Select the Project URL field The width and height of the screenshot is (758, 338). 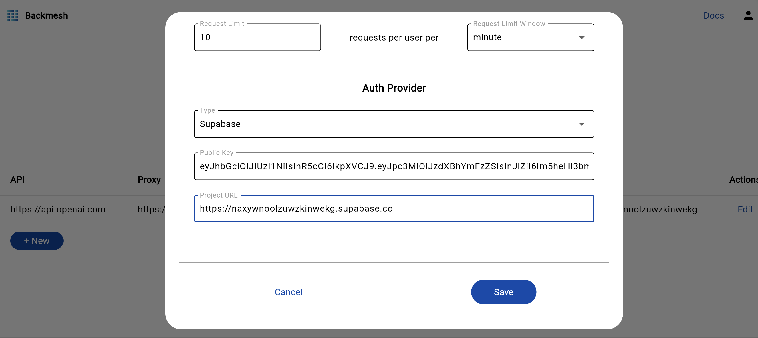coord(394,208)
